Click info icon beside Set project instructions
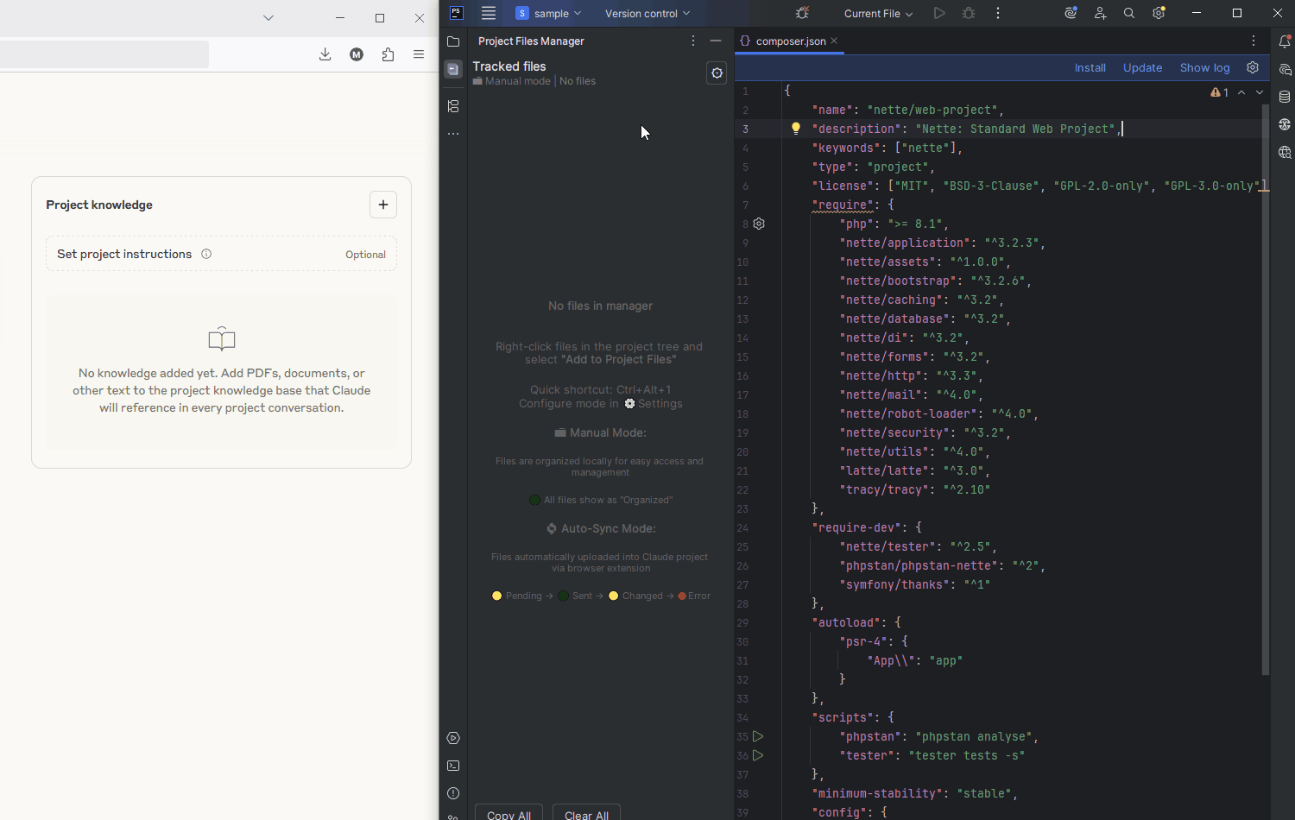This screenshot has width=1295, height=820. coord(206,254)
